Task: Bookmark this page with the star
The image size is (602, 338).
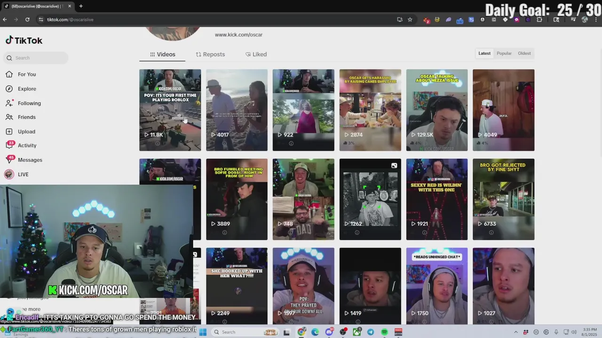Action: click(x=410, y=19)
